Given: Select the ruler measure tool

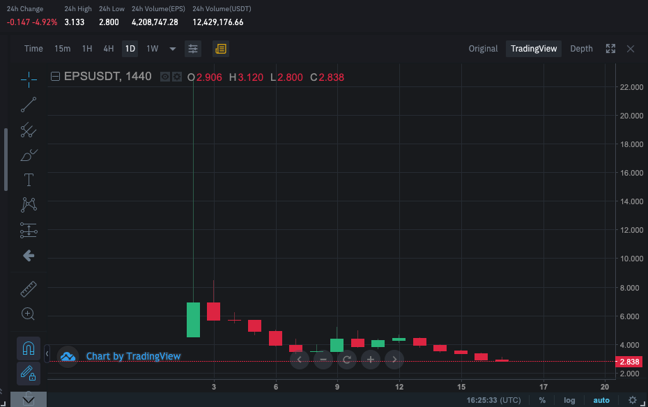Looking at the screenshot, I should pos(29,289).
